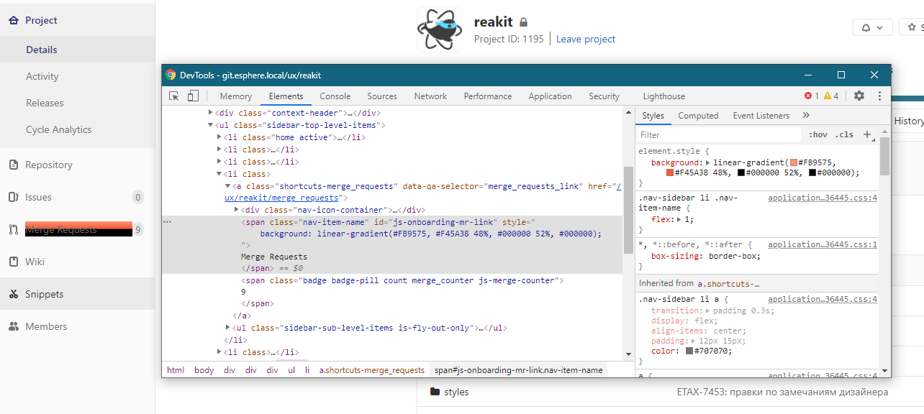The width and height of the screenshot is (924, 414).
Task: Open DevTools three-dot customize menu
Action: coord(879,96)
